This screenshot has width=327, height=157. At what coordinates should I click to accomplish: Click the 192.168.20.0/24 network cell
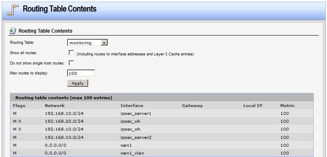64,121
